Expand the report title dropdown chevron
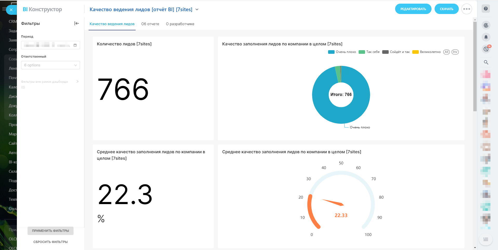498x250 pixels. pyautogui.click(x=197, y=10)
